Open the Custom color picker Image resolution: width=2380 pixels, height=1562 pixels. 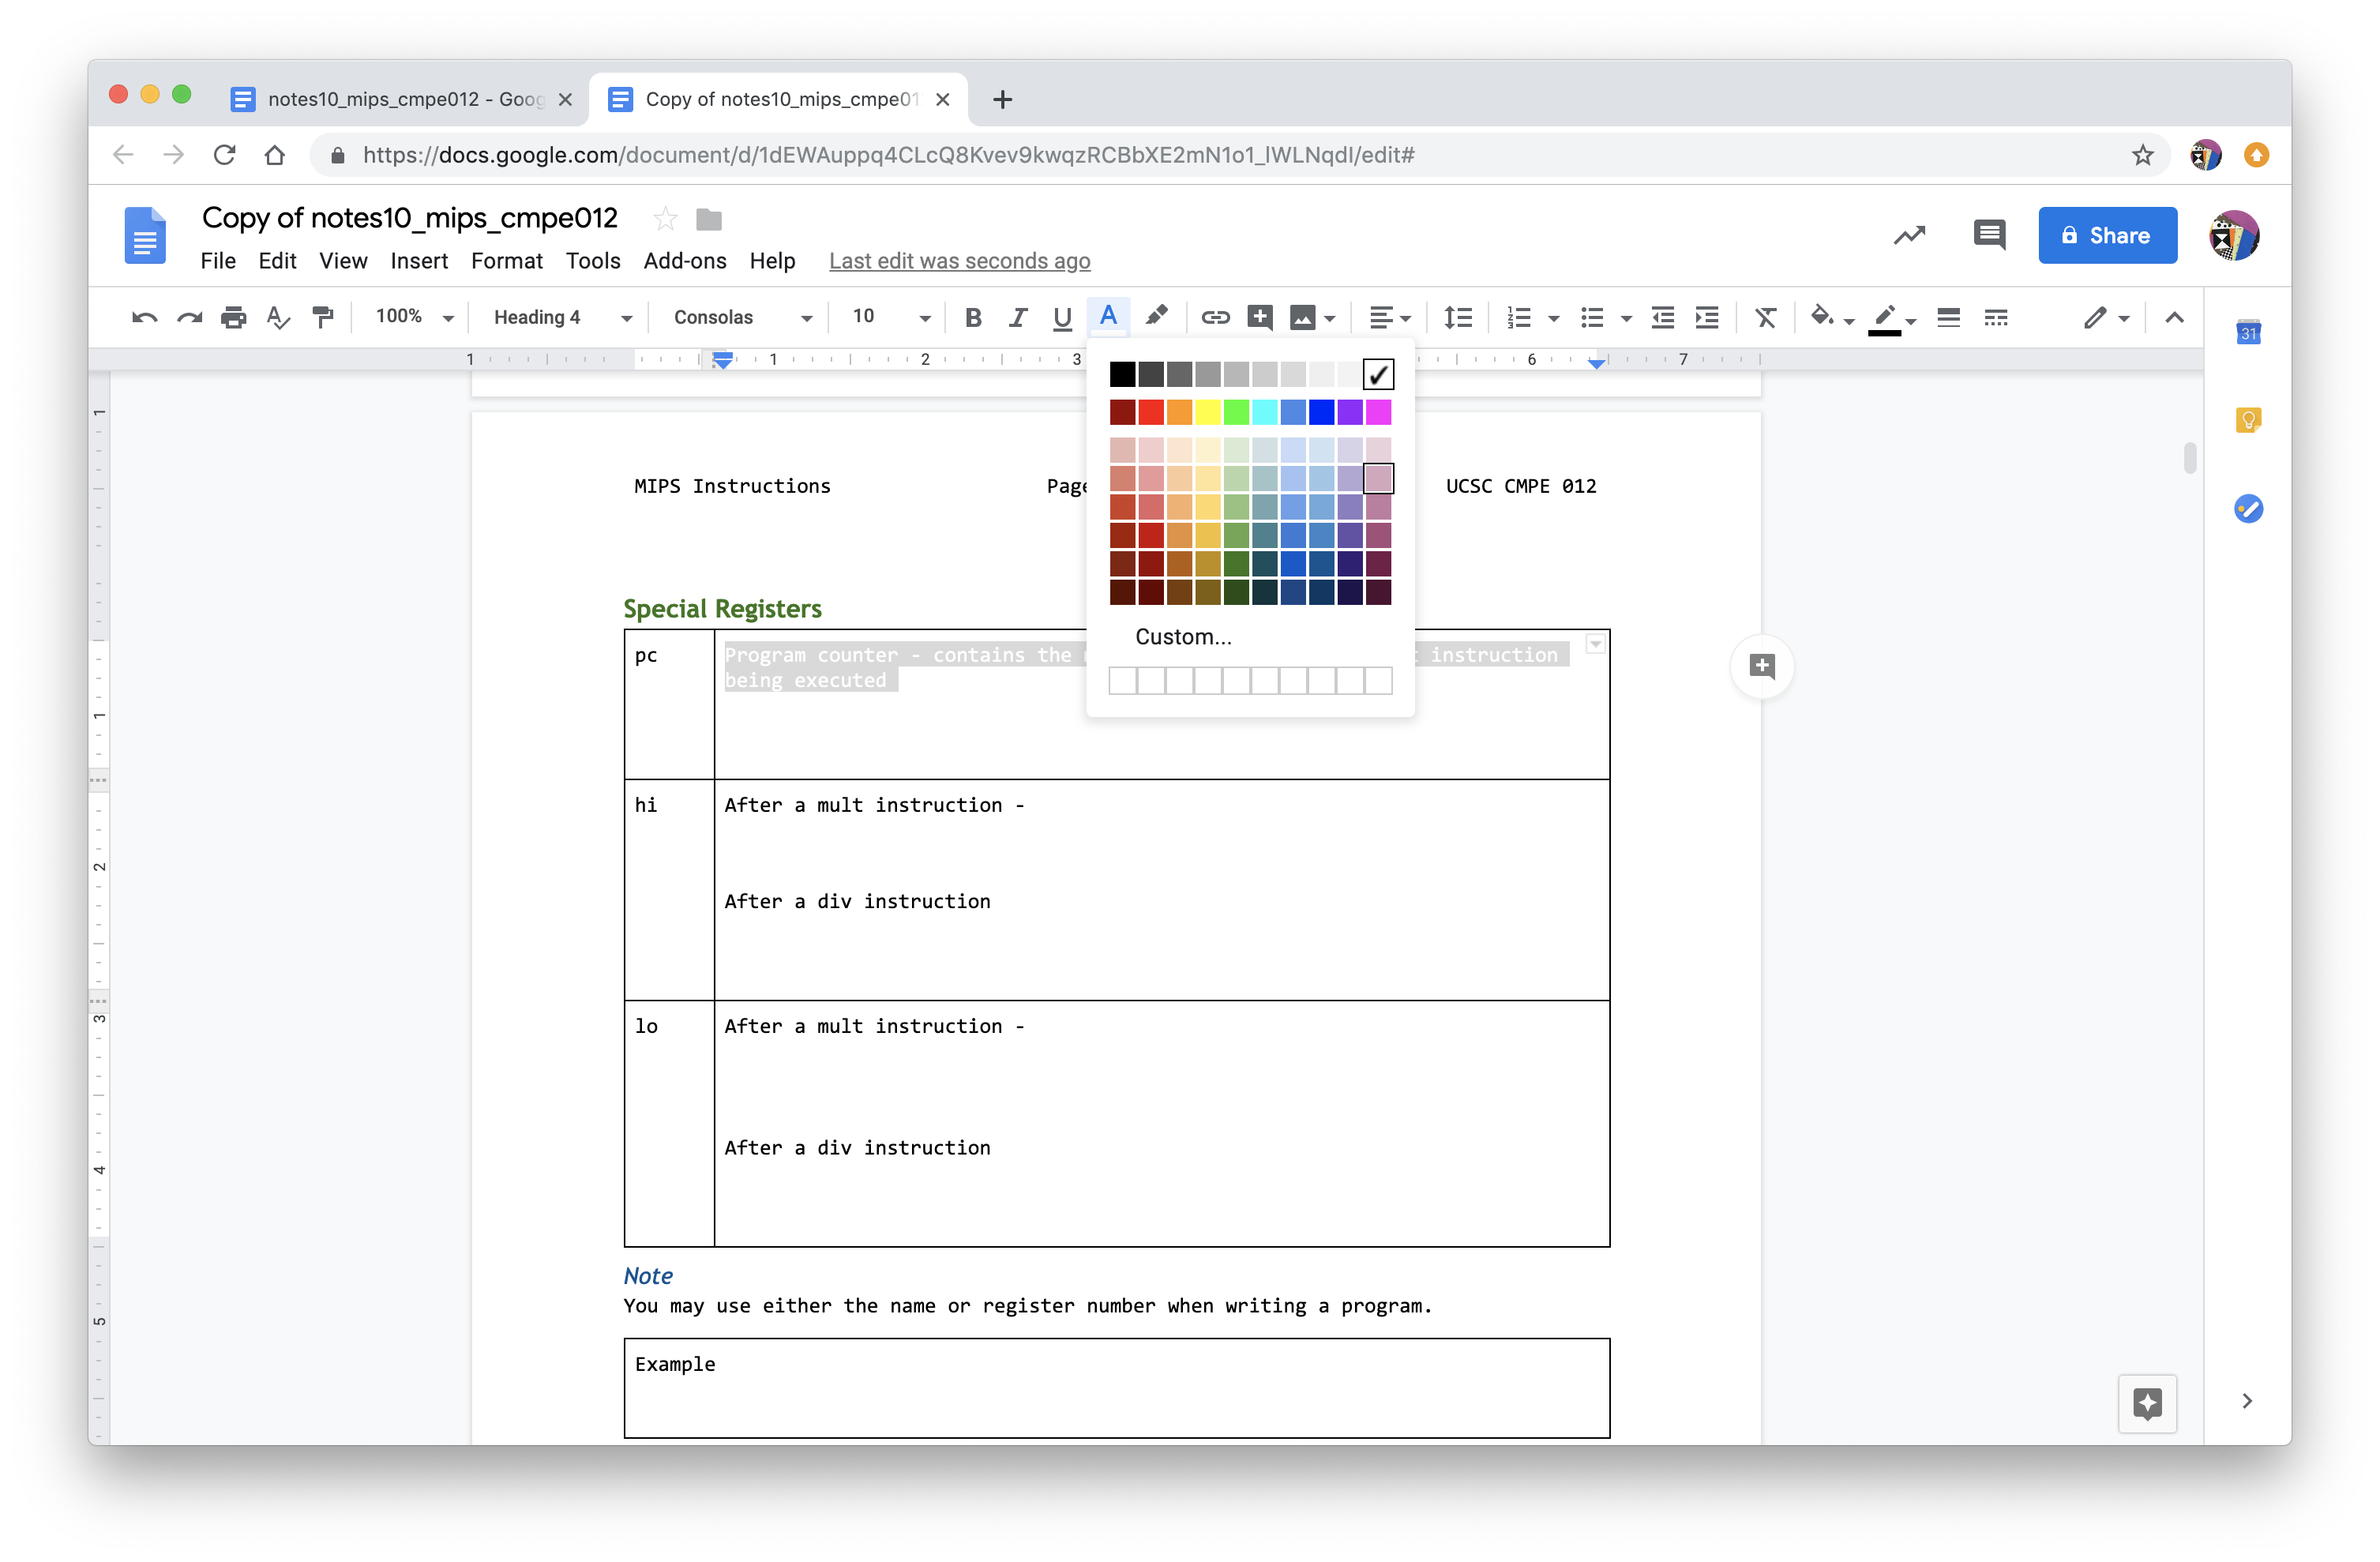(x=1183, y=636)
